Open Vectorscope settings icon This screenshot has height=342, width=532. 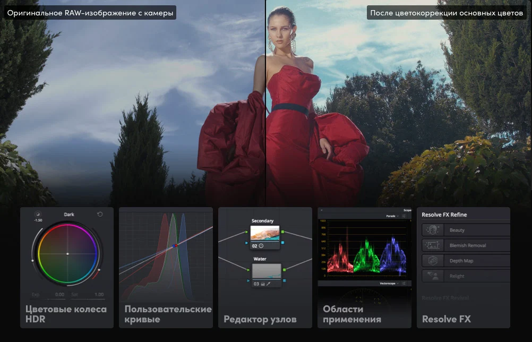(404, 284)
